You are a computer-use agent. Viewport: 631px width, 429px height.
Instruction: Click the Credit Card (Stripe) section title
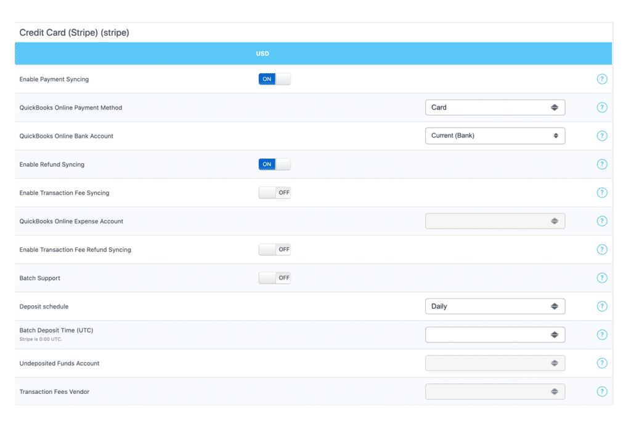coord(74,33)
